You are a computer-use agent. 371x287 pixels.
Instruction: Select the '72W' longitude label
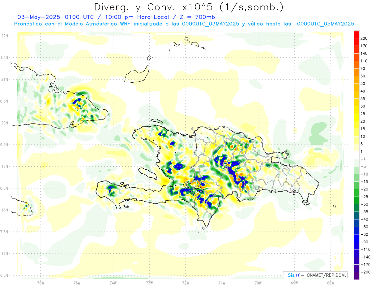[x=185, y=282]
